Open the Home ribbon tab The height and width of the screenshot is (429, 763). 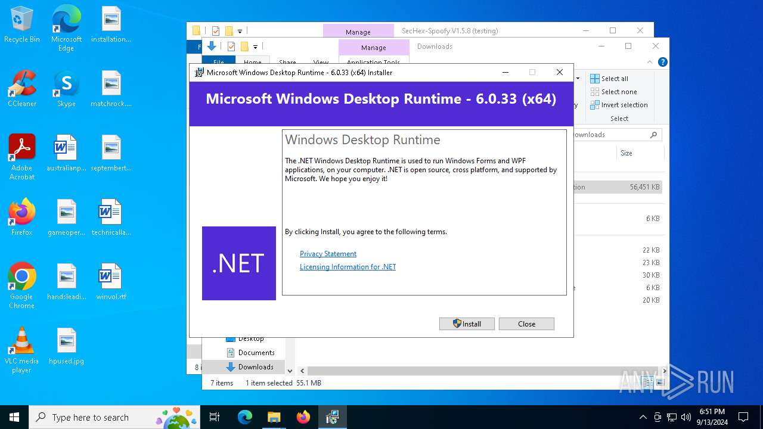(253, 61)
